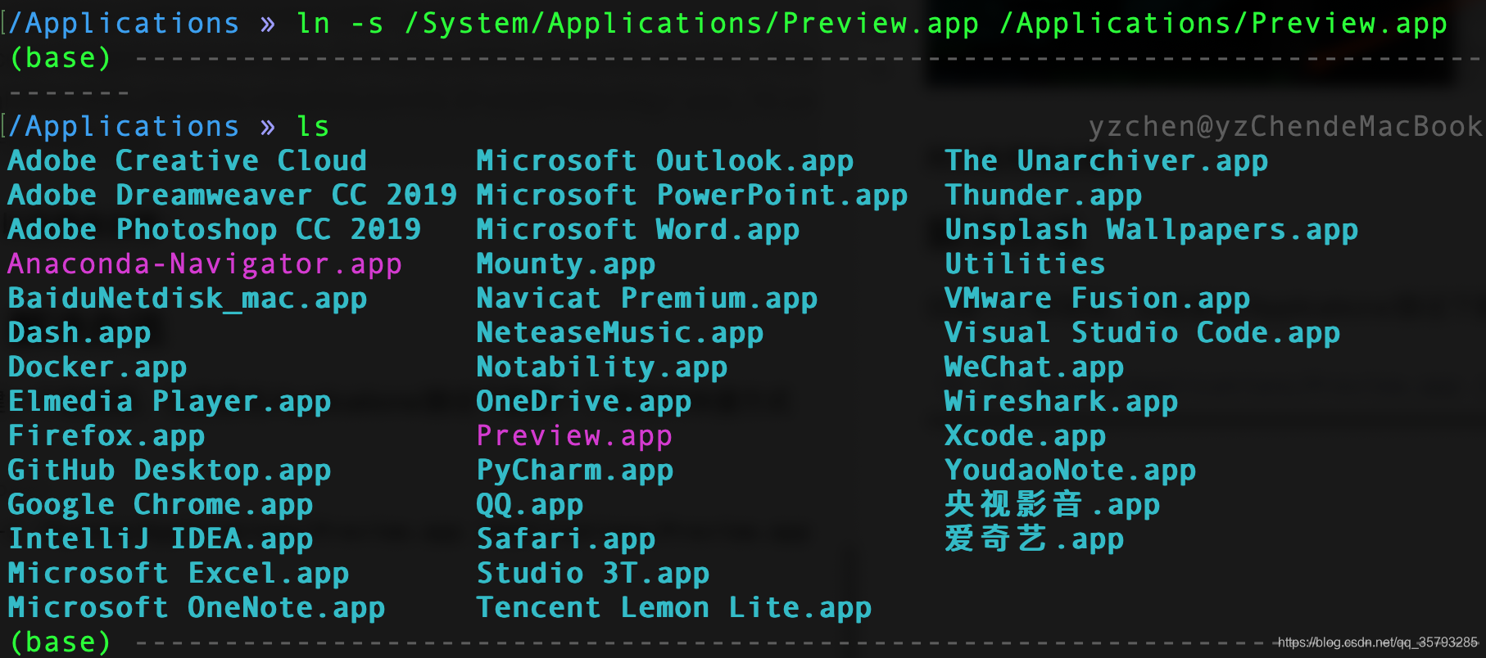Select '/Applications' prompt path before ls
Viewport: 1486px width, 658px height.
pyautogui.click(x=124, y=127)
